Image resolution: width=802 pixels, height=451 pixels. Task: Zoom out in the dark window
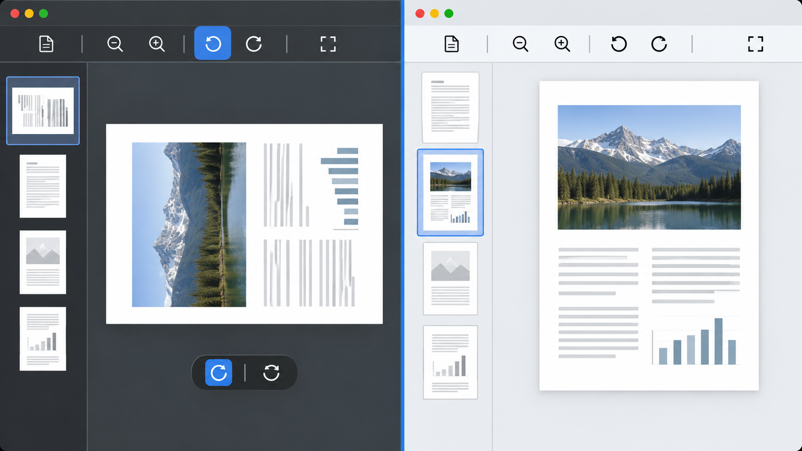pyautogui.click(x=115, y=44)
